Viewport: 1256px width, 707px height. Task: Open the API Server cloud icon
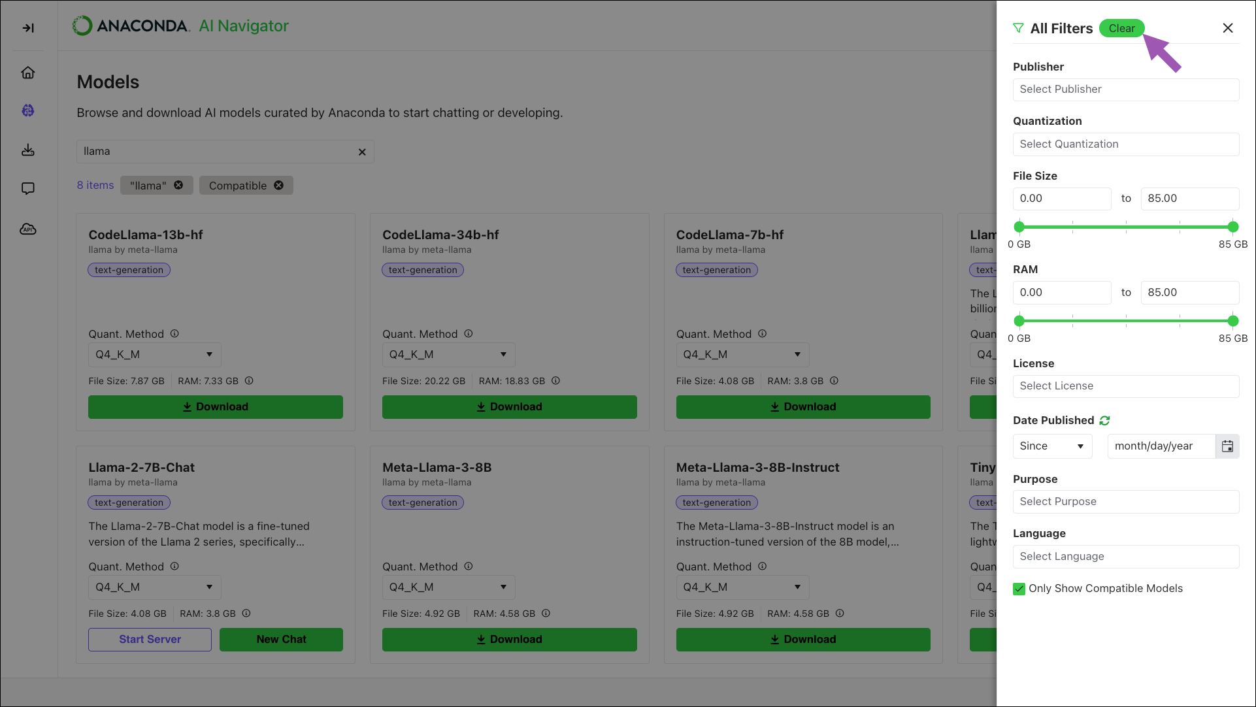click(x=28, y=229)
